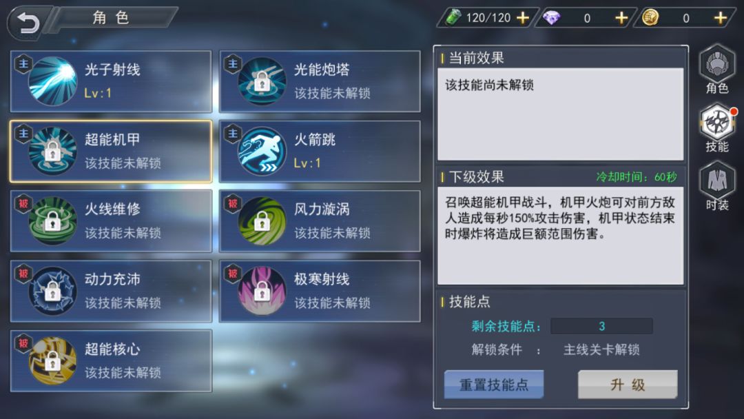This screenshot has height=419, width=744.
Task: Add energy with the plus next to 120/120
Action: [522, 18]
